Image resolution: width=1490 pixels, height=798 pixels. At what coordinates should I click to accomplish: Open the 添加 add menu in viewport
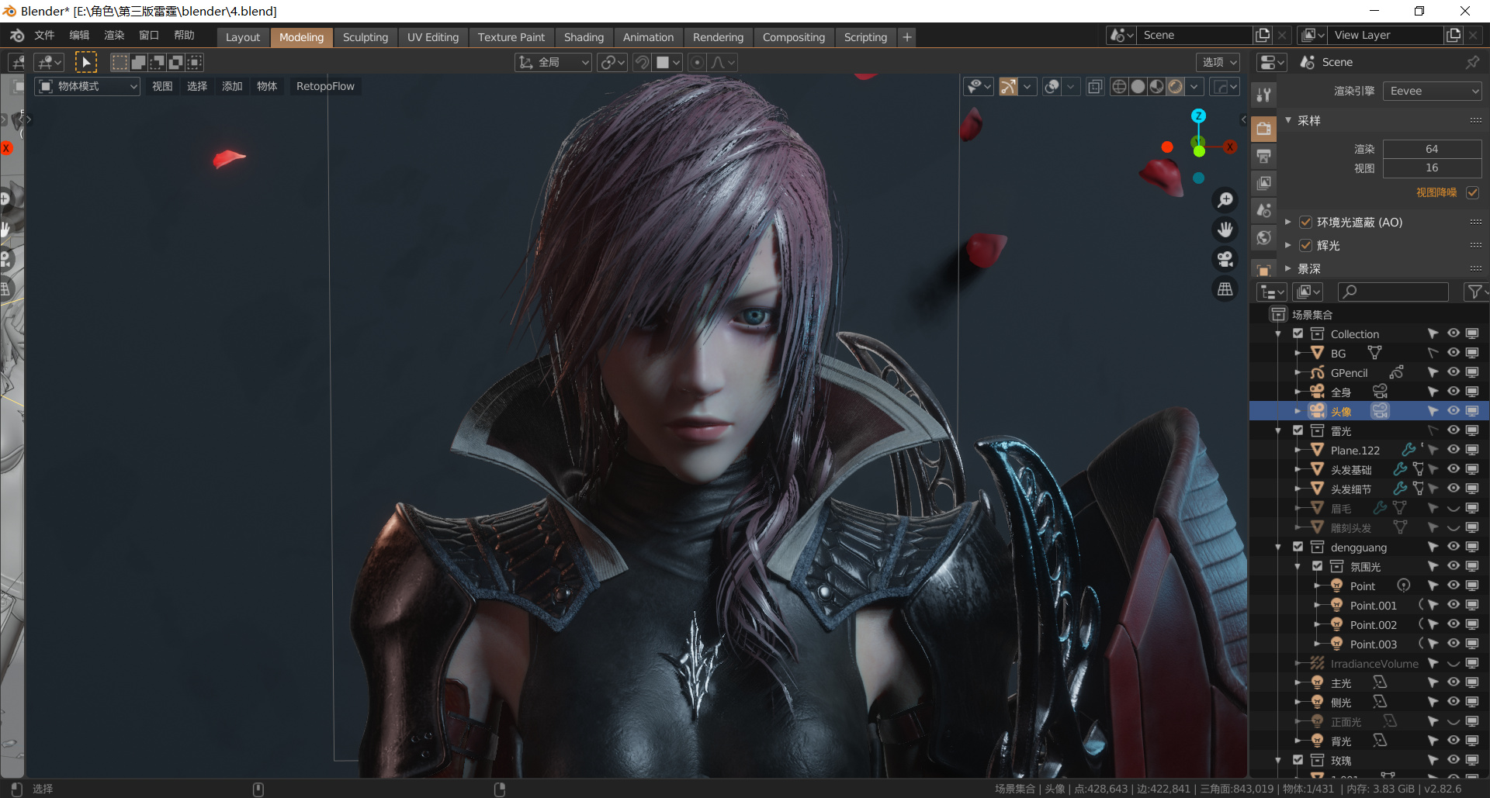point(232,86)
